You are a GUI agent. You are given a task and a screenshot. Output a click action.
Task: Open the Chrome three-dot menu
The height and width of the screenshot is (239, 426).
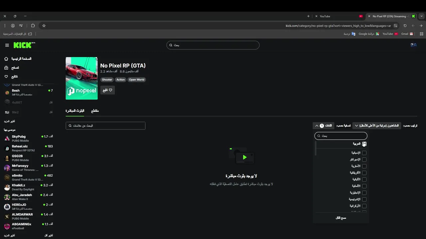(x=5, y=26)
